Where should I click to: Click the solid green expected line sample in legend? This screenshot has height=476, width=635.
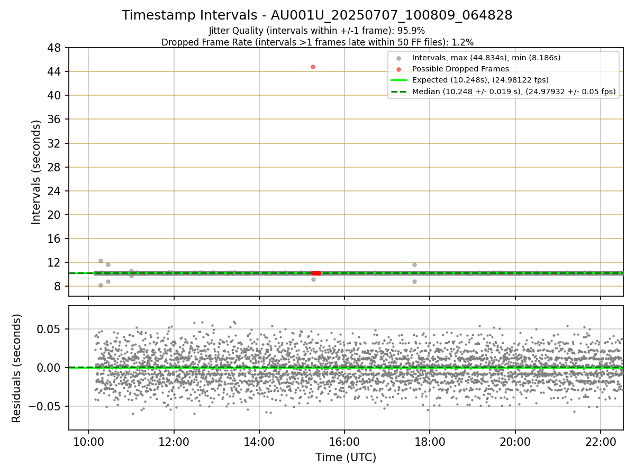click(398, 80)
